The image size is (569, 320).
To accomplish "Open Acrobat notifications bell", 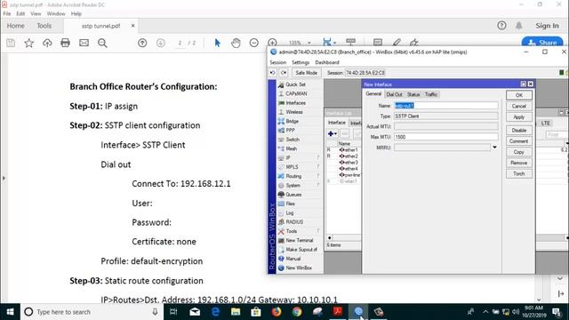I will coord(519,26).
